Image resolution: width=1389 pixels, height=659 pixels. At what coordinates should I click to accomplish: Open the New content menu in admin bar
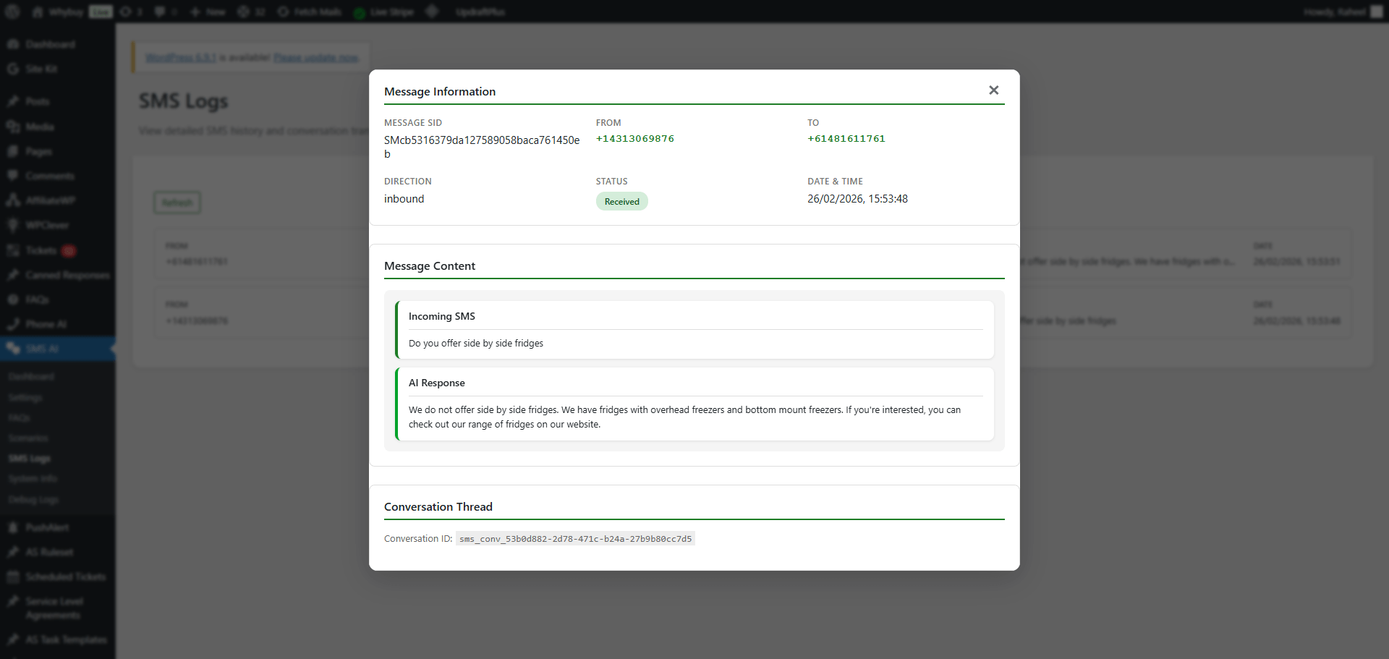[x=208, y=12]
